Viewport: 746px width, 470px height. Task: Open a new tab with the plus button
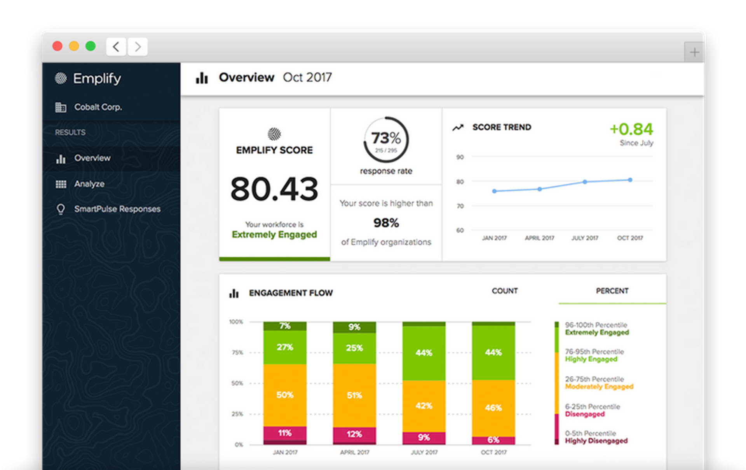coord(694,52)
